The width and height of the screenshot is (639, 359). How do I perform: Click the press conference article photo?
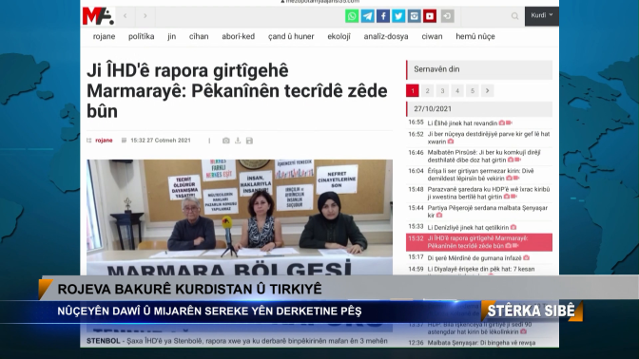[240, 217]
